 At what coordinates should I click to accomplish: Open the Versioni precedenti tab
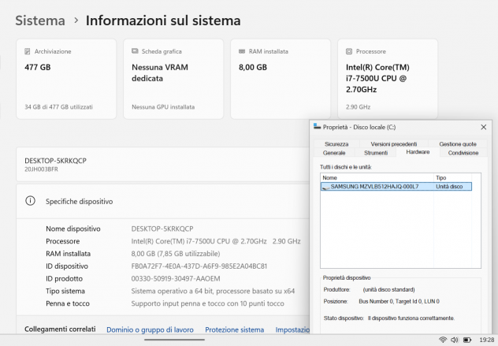pyautogui.click(x=393, y=144)
